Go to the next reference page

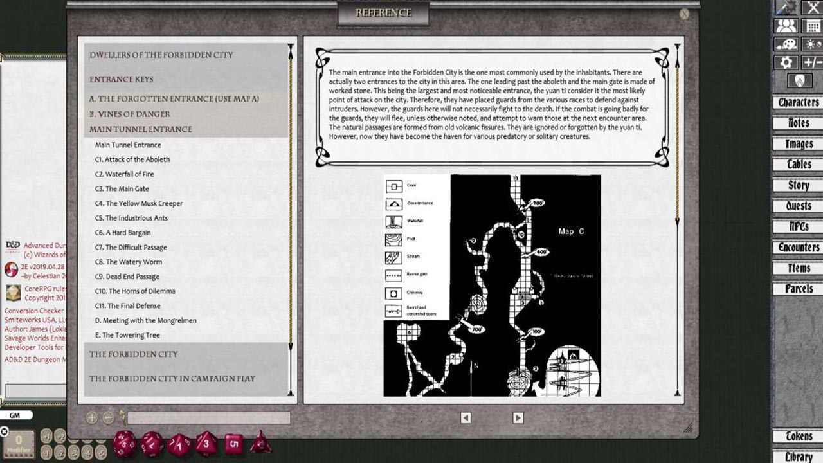click(x=518, y=417)
